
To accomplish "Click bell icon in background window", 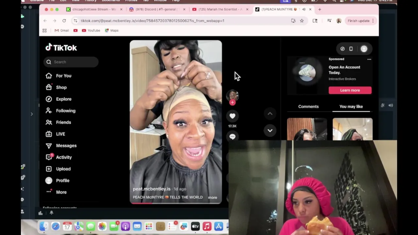I will coord(51,213).
